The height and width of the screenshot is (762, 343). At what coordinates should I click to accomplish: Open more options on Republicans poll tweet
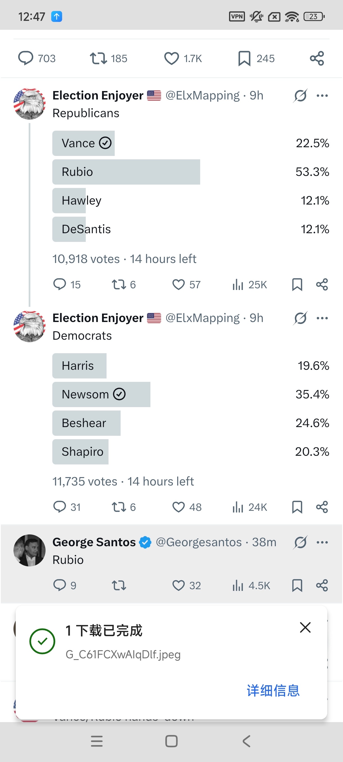(322, 96)
